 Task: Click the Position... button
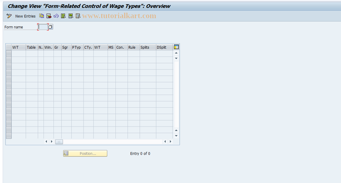[85, 153]
